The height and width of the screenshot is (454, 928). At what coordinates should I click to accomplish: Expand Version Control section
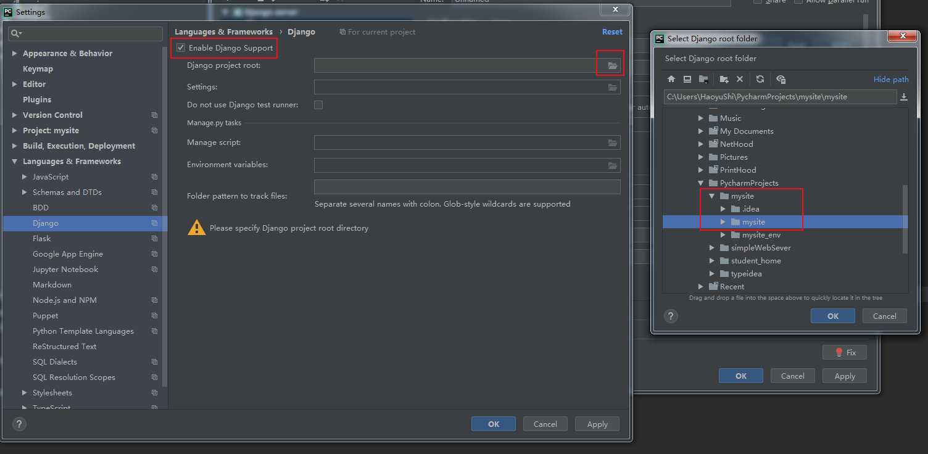pyautogui.click(x=14, y=115)
